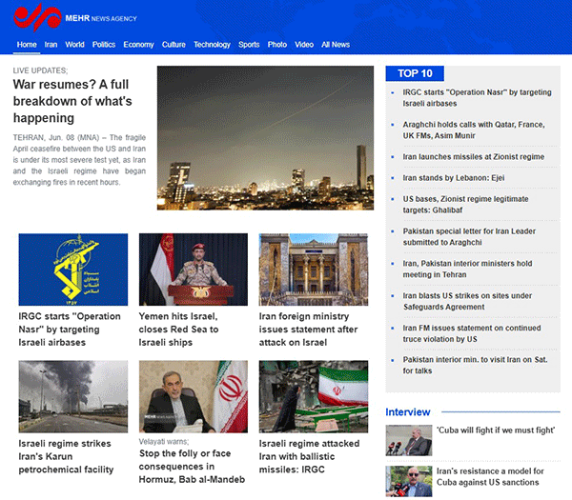Open 'IRGC starts Operation Nasr' card headline
Viewport: 572px width, 500px height.
70,330
